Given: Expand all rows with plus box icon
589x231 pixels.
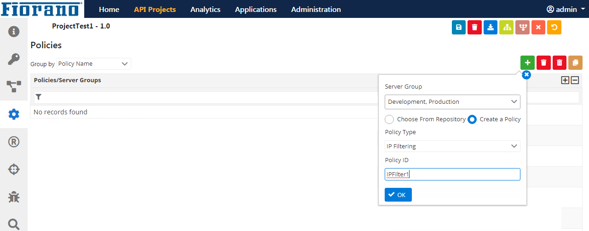Looking at the screenshot, I should (565, 80).
